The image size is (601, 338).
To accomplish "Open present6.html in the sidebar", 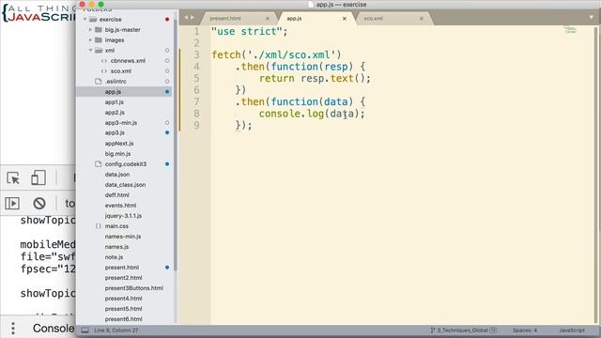I will tap(123, 319).
